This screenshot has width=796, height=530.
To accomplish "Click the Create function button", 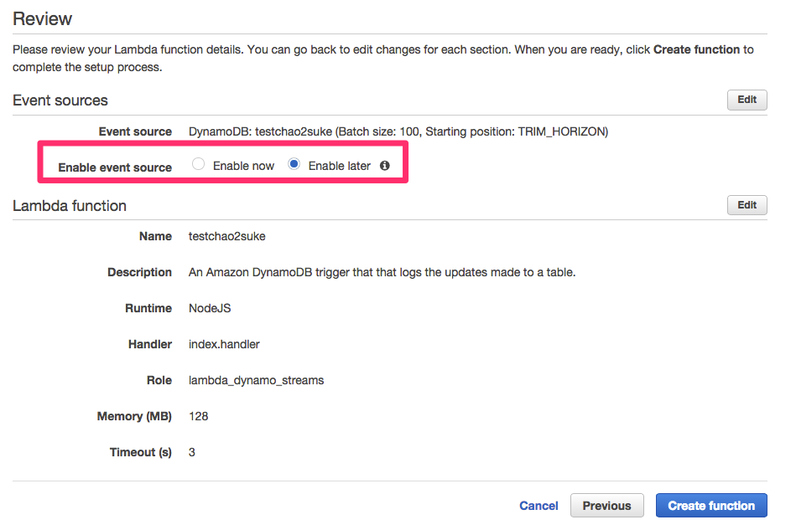I will (x=710, y=506).
